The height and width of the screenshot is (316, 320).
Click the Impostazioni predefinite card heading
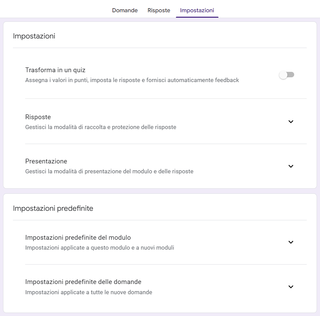[x=53, y=208]
